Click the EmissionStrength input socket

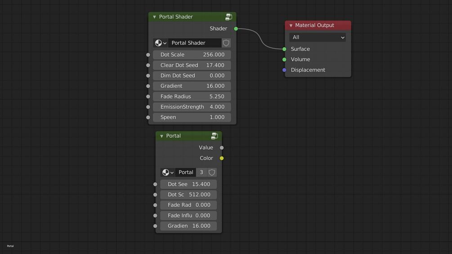click(x=148, y=107)
